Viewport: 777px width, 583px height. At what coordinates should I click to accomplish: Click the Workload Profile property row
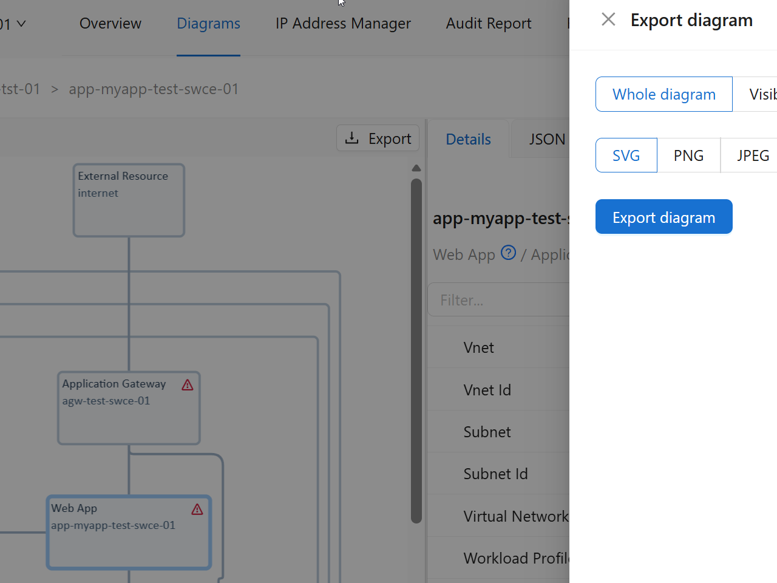tap(498, 558)
